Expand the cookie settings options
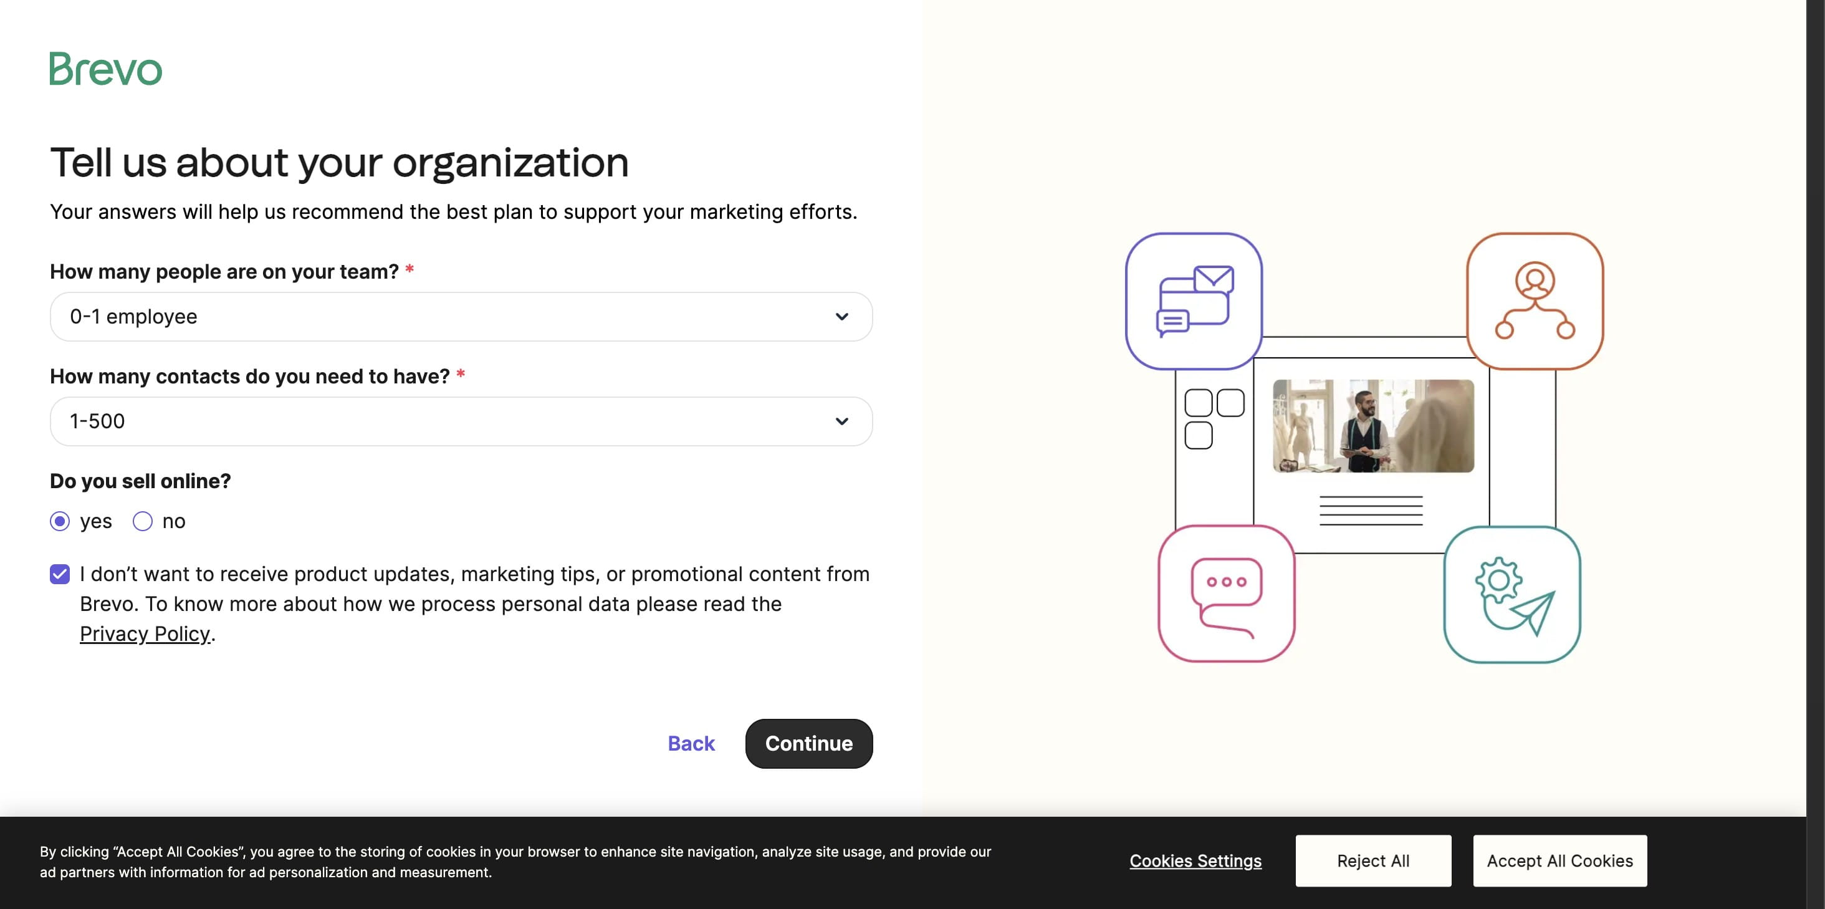The height and width of the screenshot is (909, 1825). [x=1195, y=861]
